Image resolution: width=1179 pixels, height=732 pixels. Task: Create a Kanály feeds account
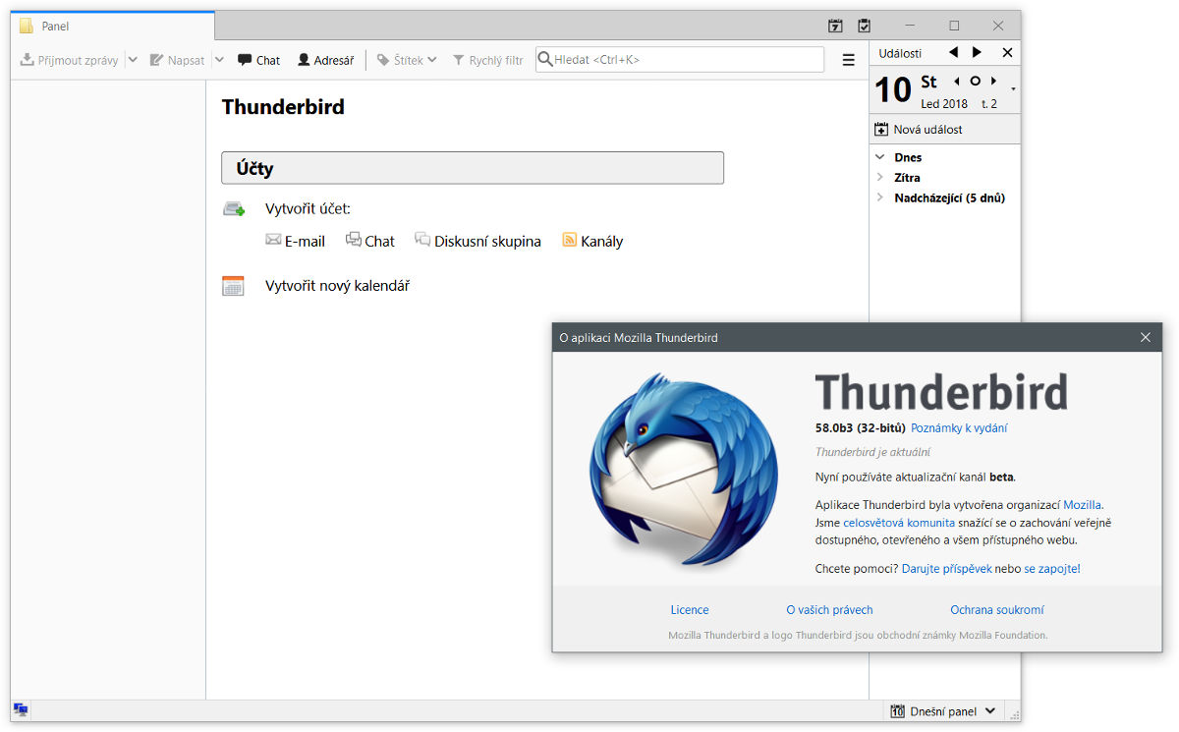pos(592,241)
